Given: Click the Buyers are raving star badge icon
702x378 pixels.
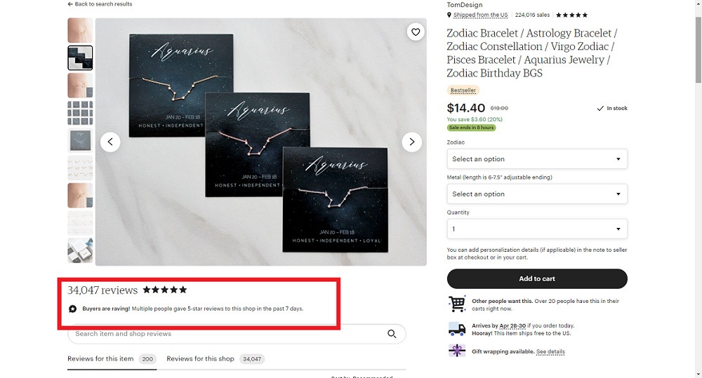Looking at the screenshot, I should coord(72,309).
